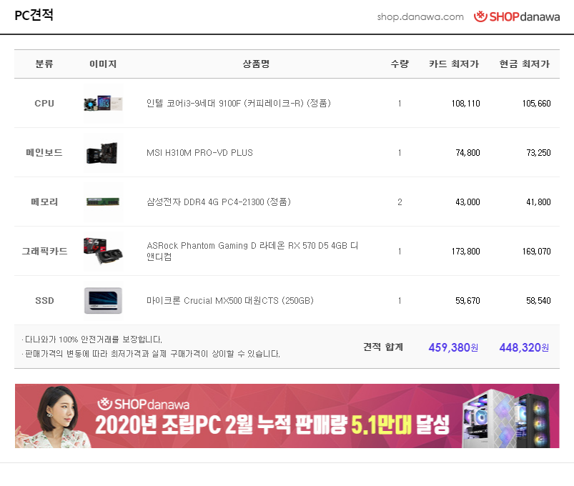Click the SHOPdanawa logo in the header
Viewport: 574px width, 486px height.
pos(517,16)
